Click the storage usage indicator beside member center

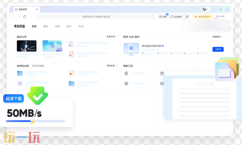220,17
